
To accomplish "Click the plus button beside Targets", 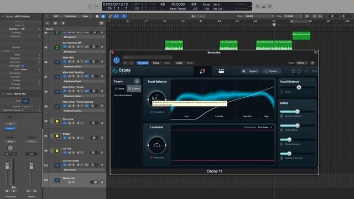I will 137,81.
